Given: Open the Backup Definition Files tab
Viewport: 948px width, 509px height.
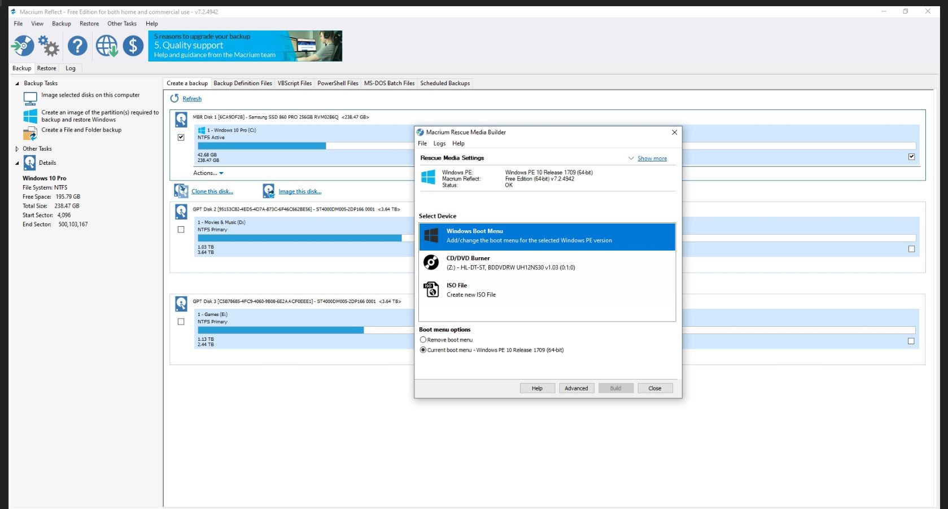Looking at the screenshot, I should [243, 83].
